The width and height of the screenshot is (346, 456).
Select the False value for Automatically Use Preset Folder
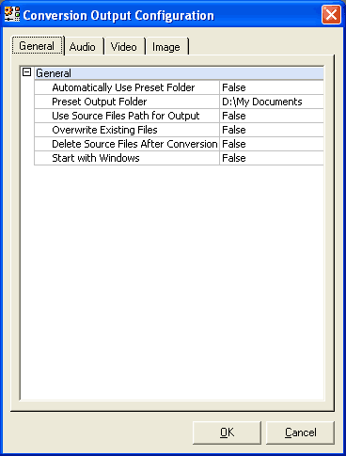click(272, 87)
